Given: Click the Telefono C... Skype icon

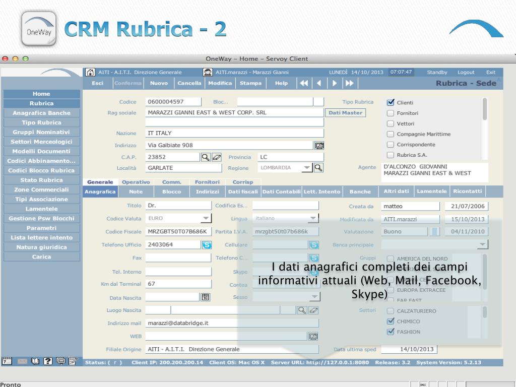Looking at the screenshot, I should point(314,258).
